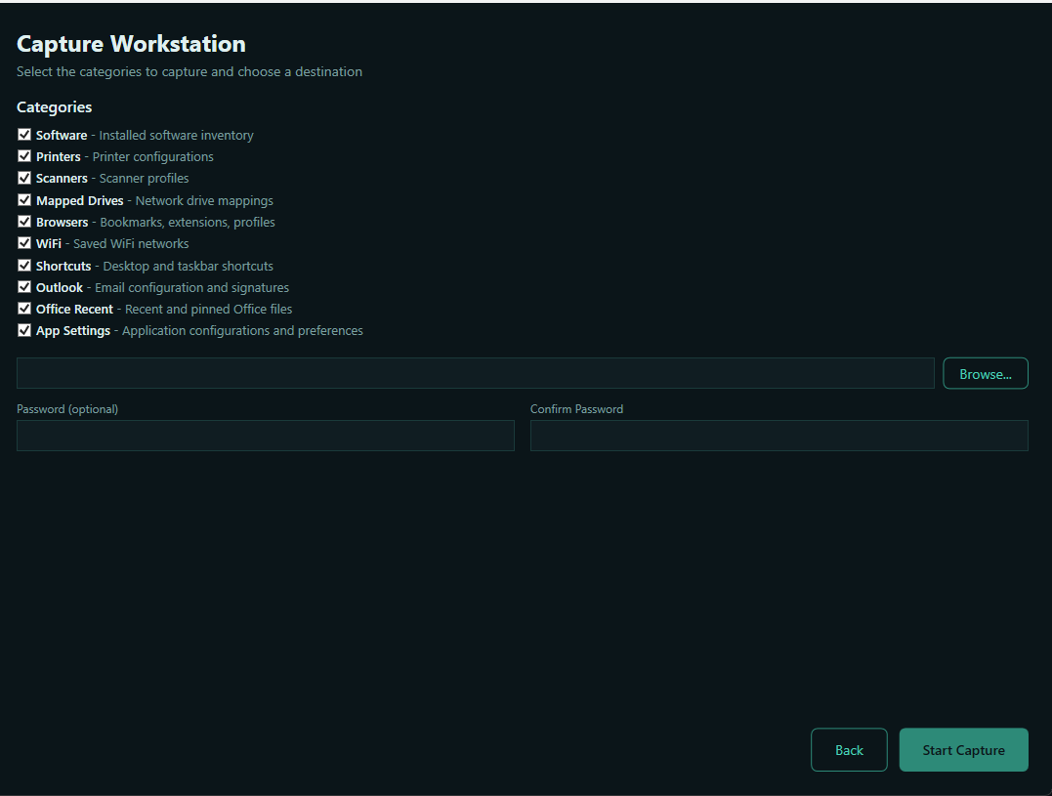1052x796 pixels.
Task: Click the 'Email configuration and signatures' description
Action: tap(191, 288)
